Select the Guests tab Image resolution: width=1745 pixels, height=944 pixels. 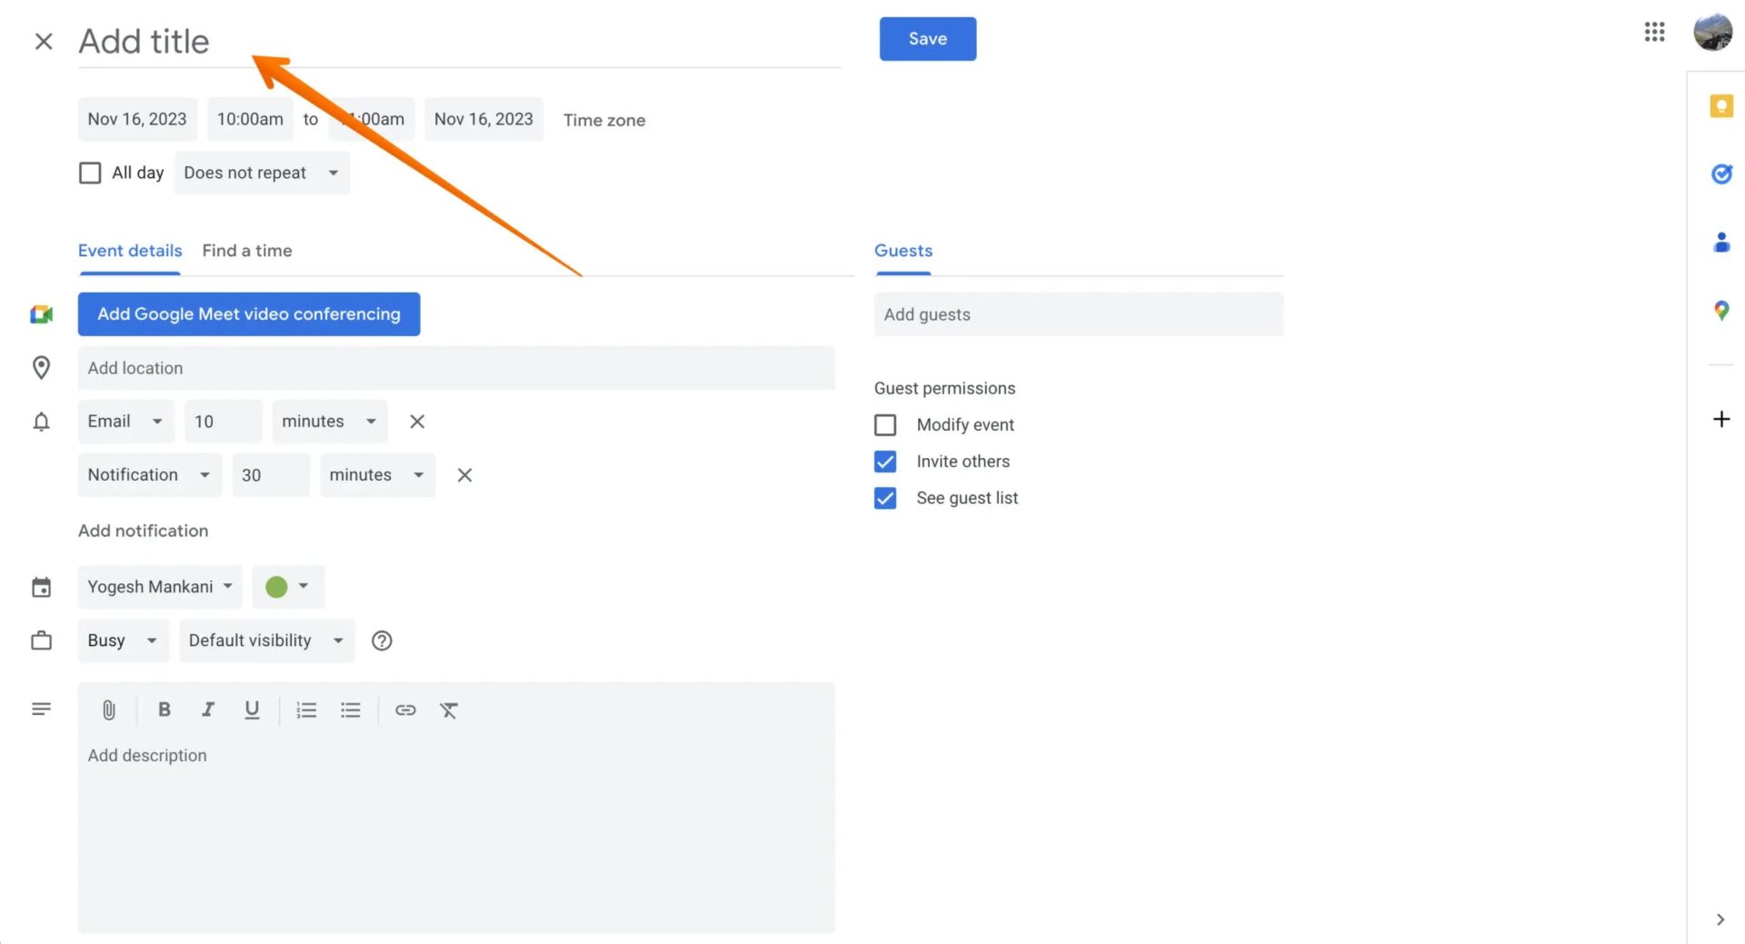903,251
